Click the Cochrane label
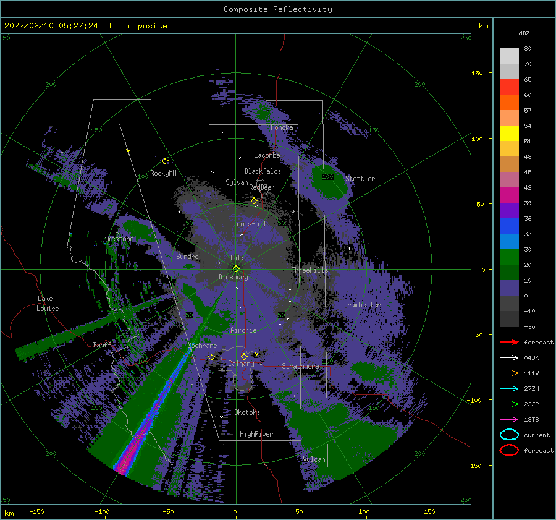The image size is (556, 520). (202, 346)
